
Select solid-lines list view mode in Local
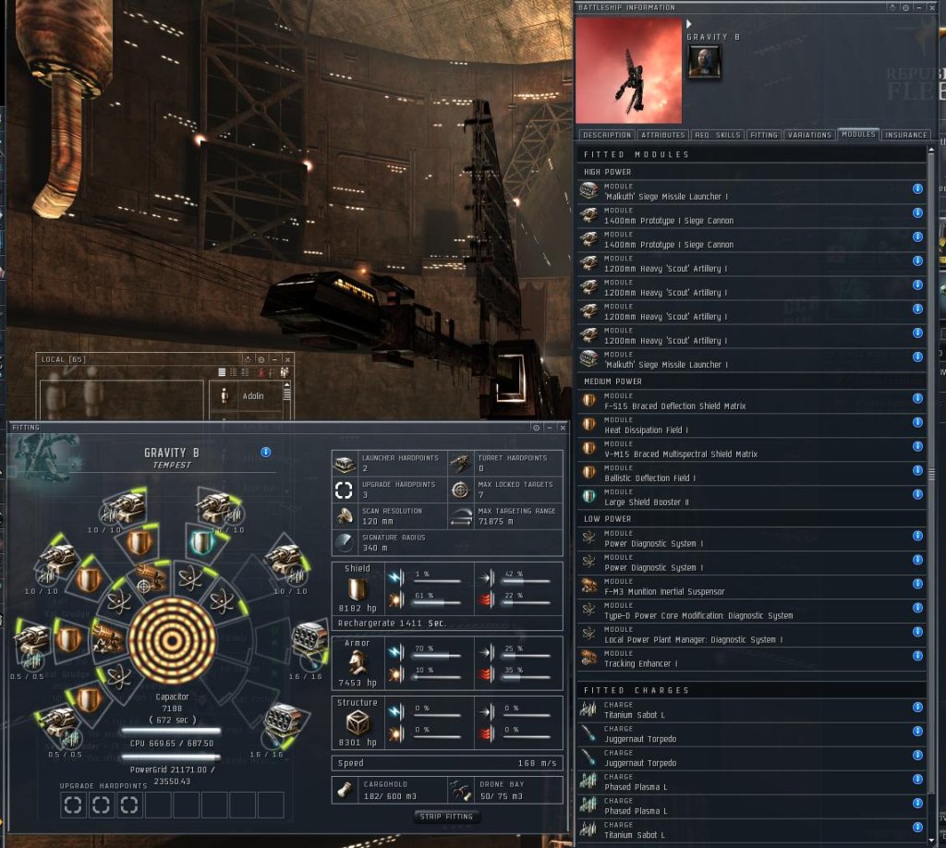point(222,373)
